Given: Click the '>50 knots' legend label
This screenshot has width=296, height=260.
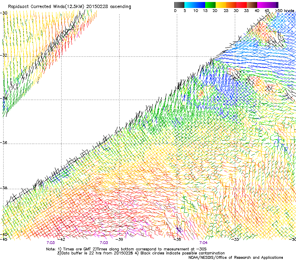Looking at the screenshot, I should click(x=284, y=10).
